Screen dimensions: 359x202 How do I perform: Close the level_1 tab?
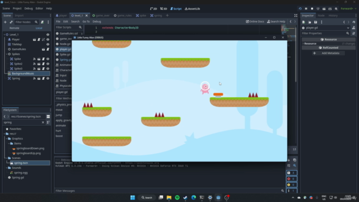pos(86,16)
